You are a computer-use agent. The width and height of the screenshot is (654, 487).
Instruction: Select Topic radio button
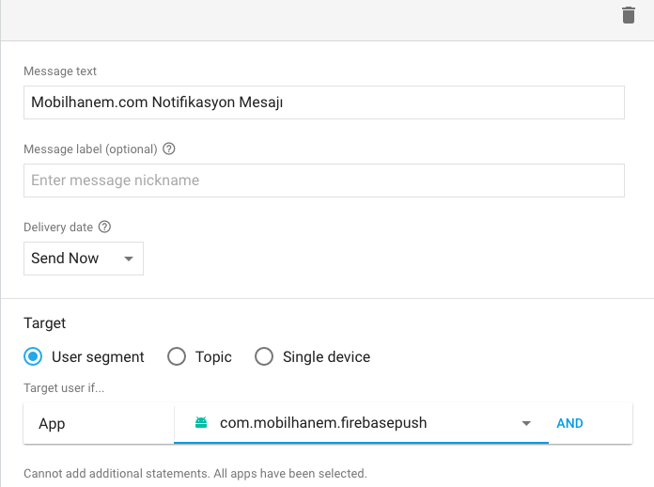[177, 357]
